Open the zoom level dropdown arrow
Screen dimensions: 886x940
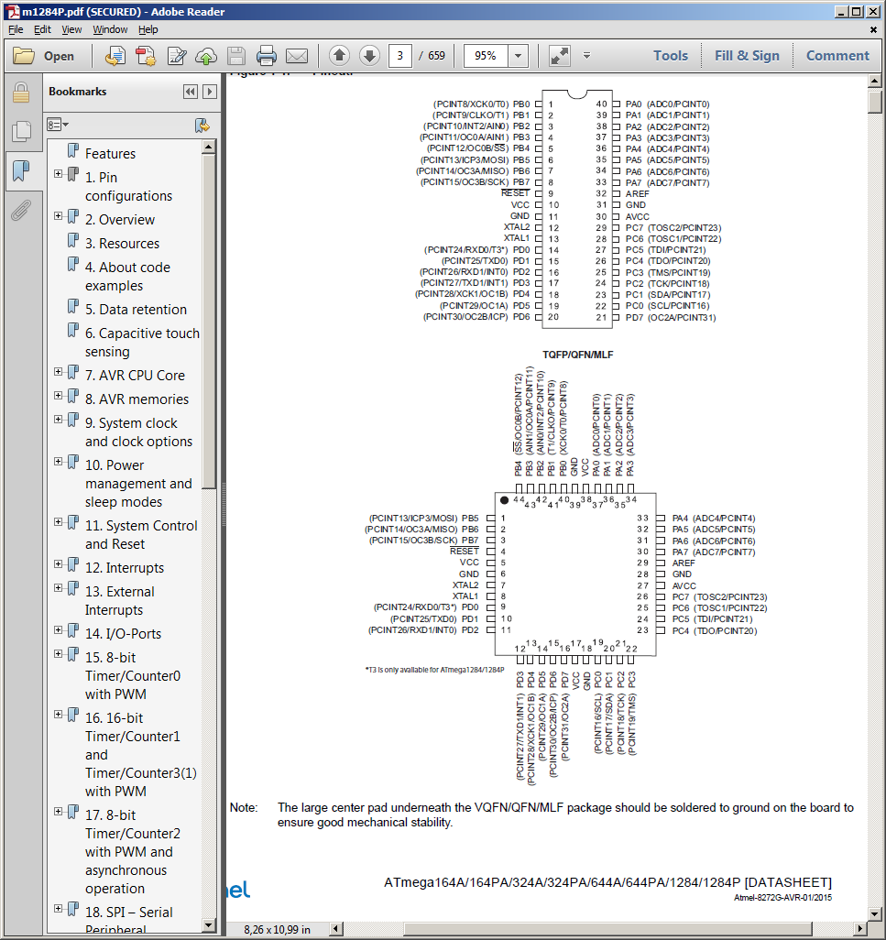coord(518,56)
